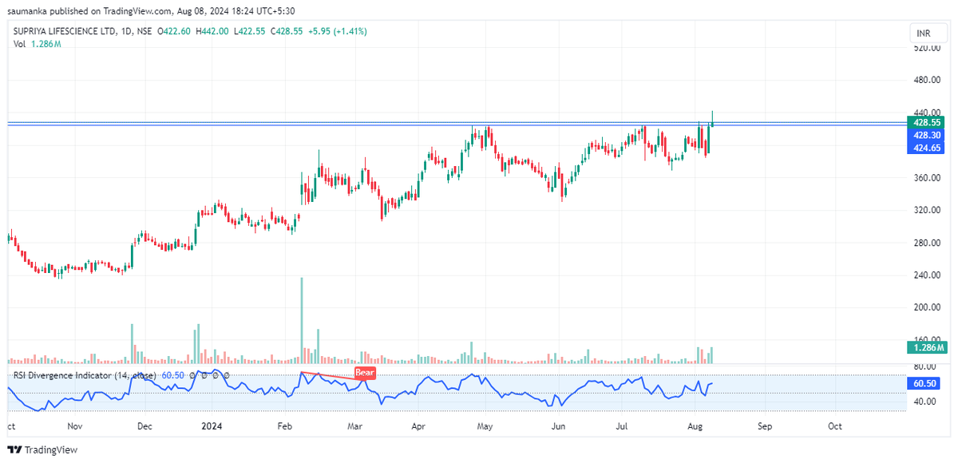Select the high value H442.00
This screenshot has height=463, width=958.
click(212, 31)
